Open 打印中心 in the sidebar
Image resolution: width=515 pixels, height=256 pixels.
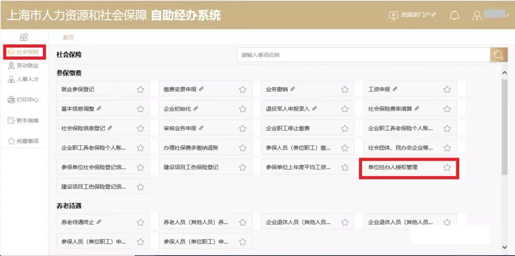pyautogui.click(x=23, y=99)
